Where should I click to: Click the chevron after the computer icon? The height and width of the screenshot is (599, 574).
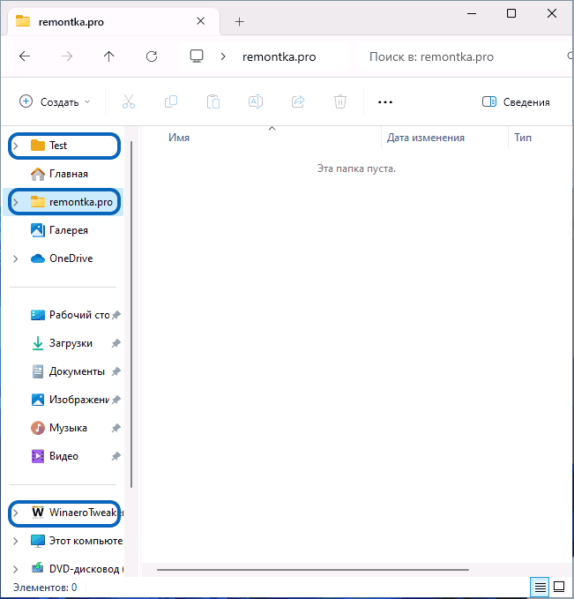click(223, 57)
